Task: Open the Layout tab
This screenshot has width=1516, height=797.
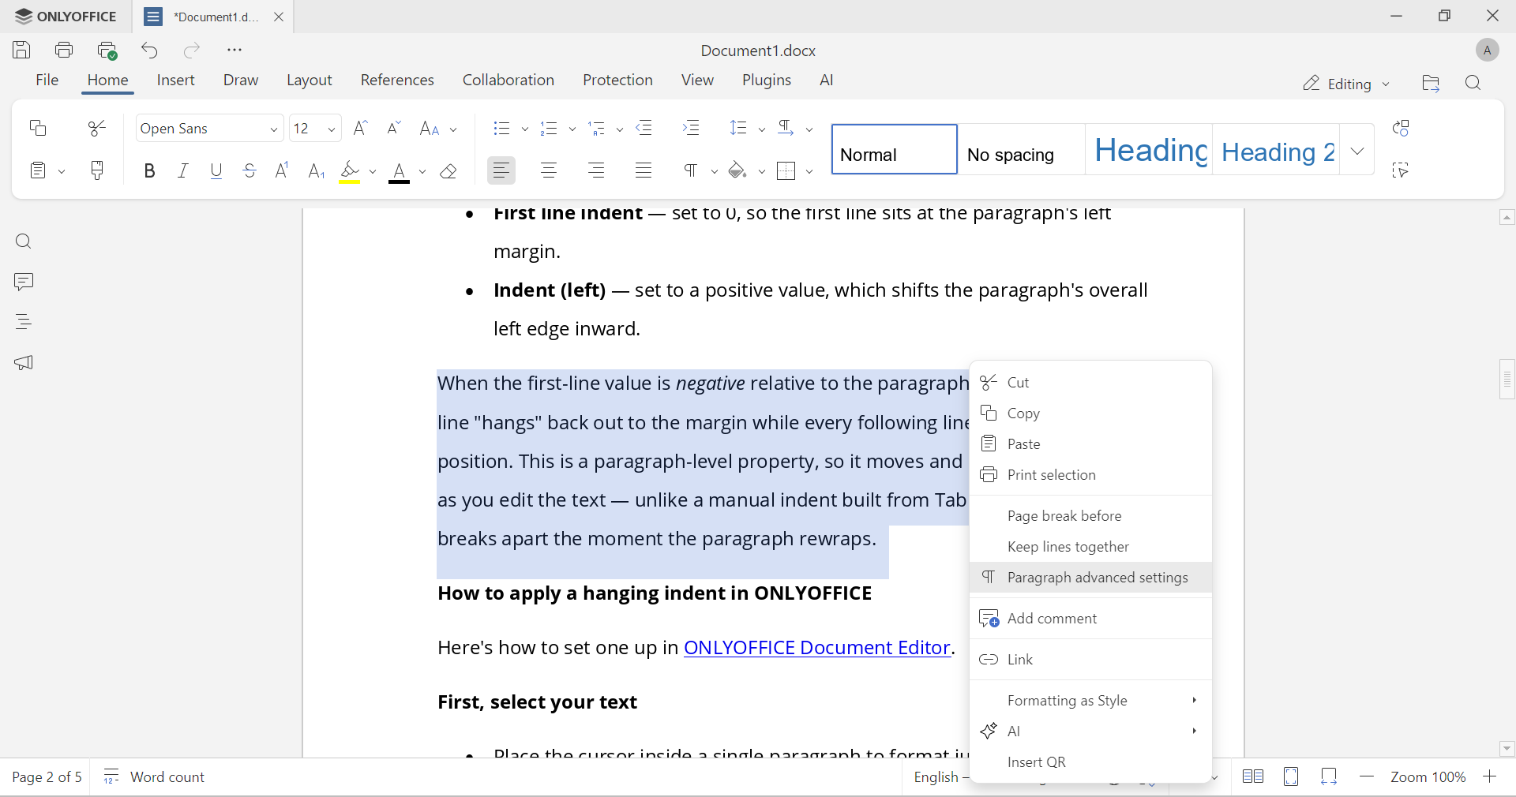Action: coord(309,80)
